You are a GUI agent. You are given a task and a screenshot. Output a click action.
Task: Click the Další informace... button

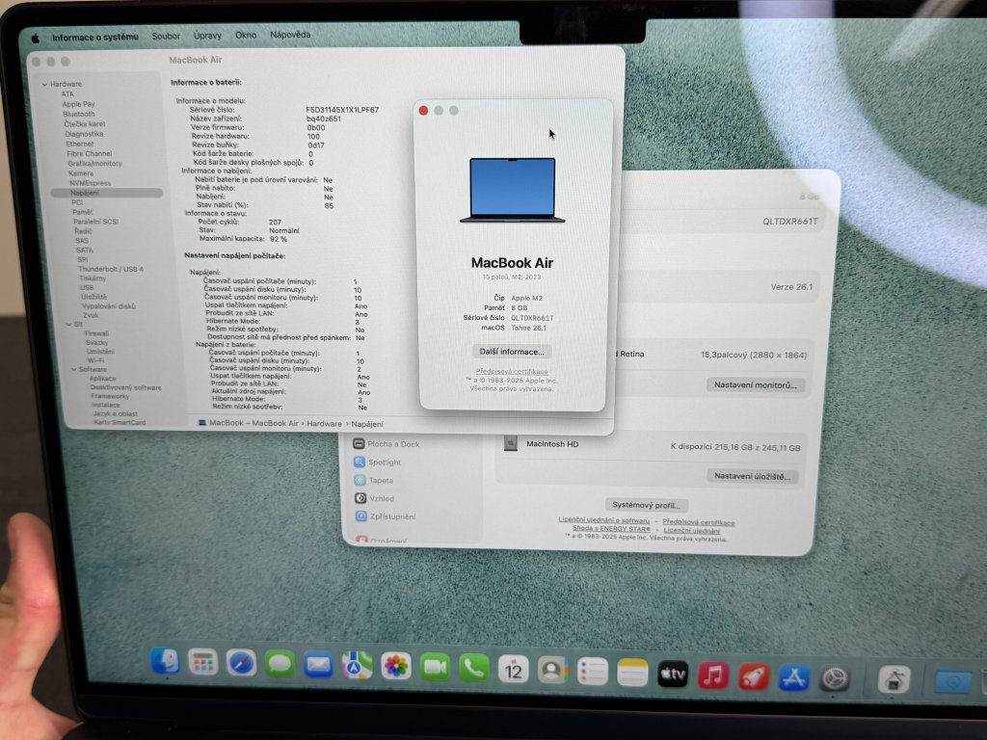(x=512, y=352)
